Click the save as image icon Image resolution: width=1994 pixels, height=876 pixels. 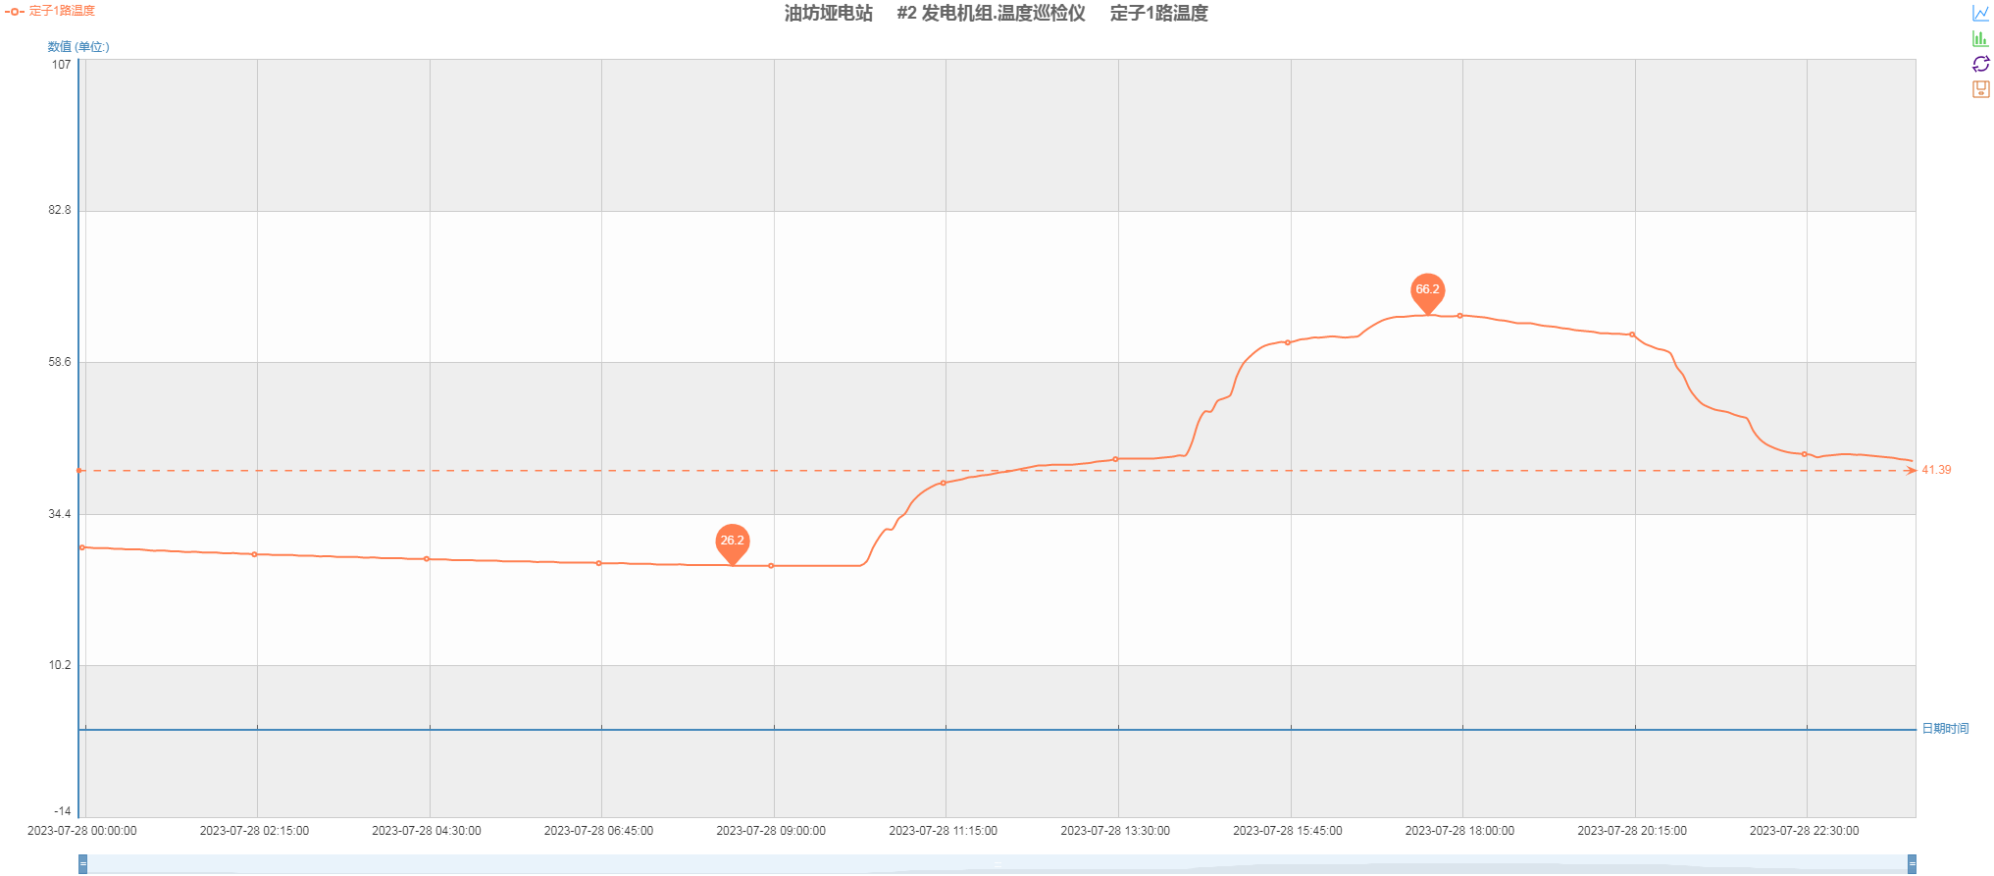click(1980, 89)
